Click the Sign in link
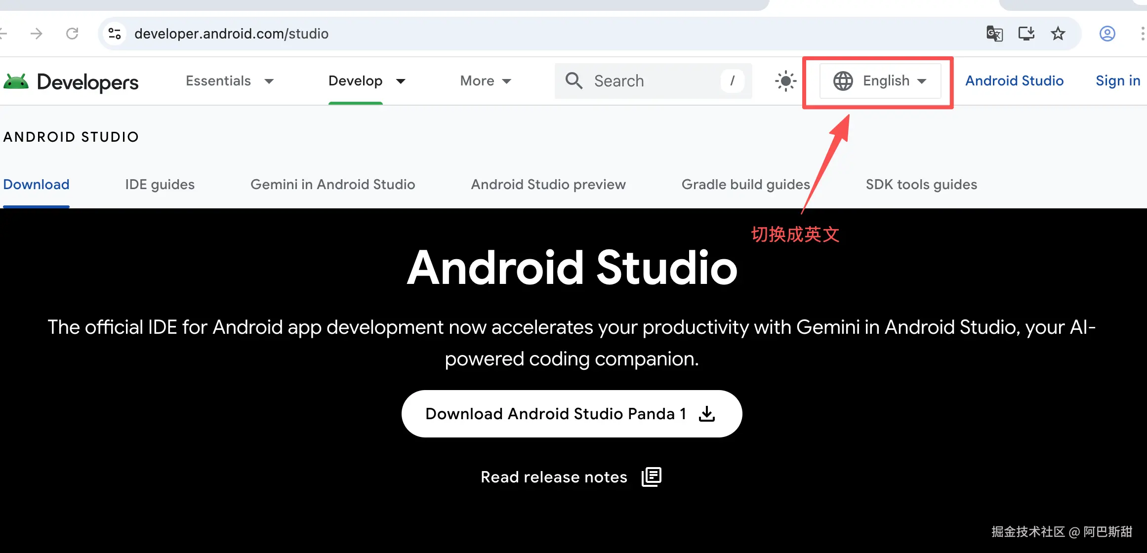 point(1117,81)
